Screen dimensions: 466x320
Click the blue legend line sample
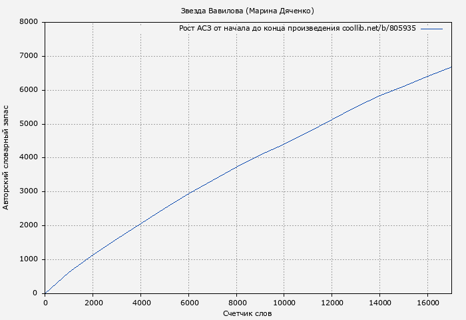[x=431, y=29]
